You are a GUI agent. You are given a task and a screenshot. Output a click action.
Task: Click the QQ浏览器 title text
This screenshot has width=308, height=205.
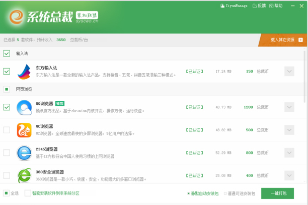pyautogui.click(x=44, y=103)
